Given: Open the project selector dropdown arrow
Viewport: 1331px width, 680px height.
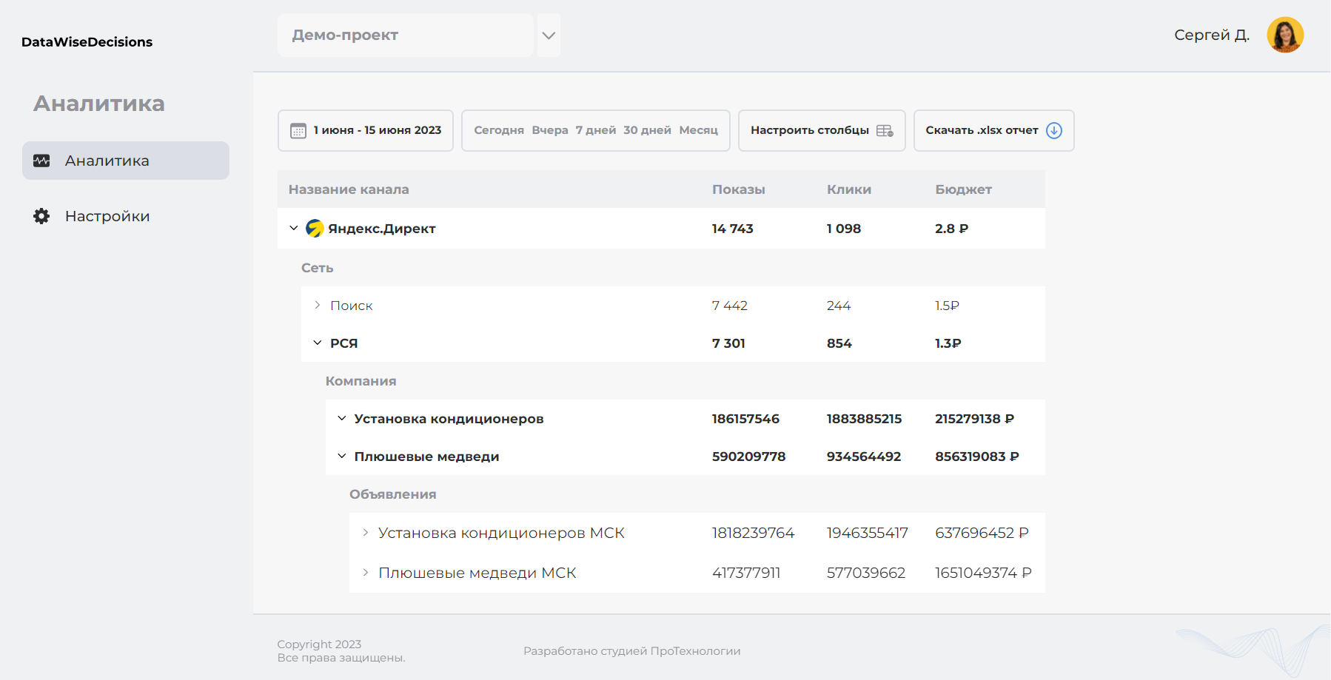Looking at the screenshot, I should coord(549,36).
